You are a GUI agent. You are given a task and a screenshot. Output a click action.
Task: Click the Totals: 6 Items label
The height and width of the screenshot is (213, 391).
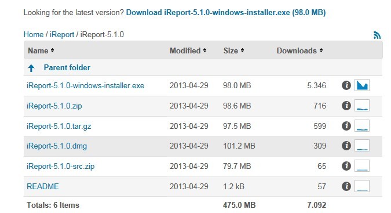coord(53,205)
